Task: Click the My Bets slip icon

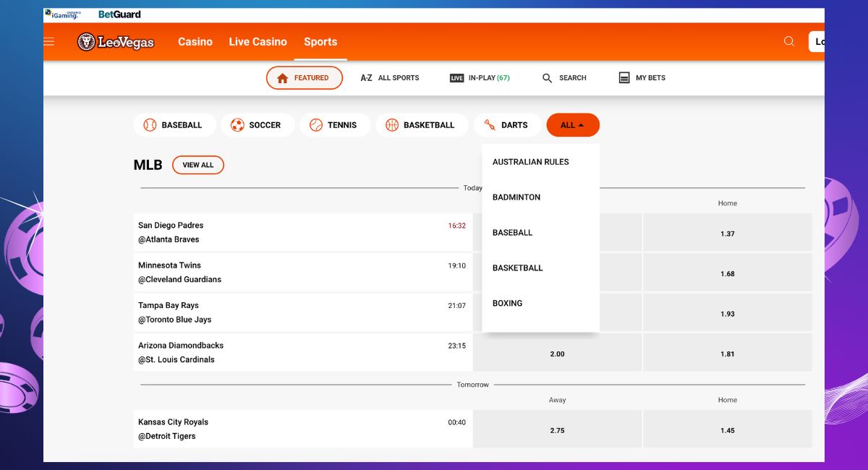Action: click(624, 78)
